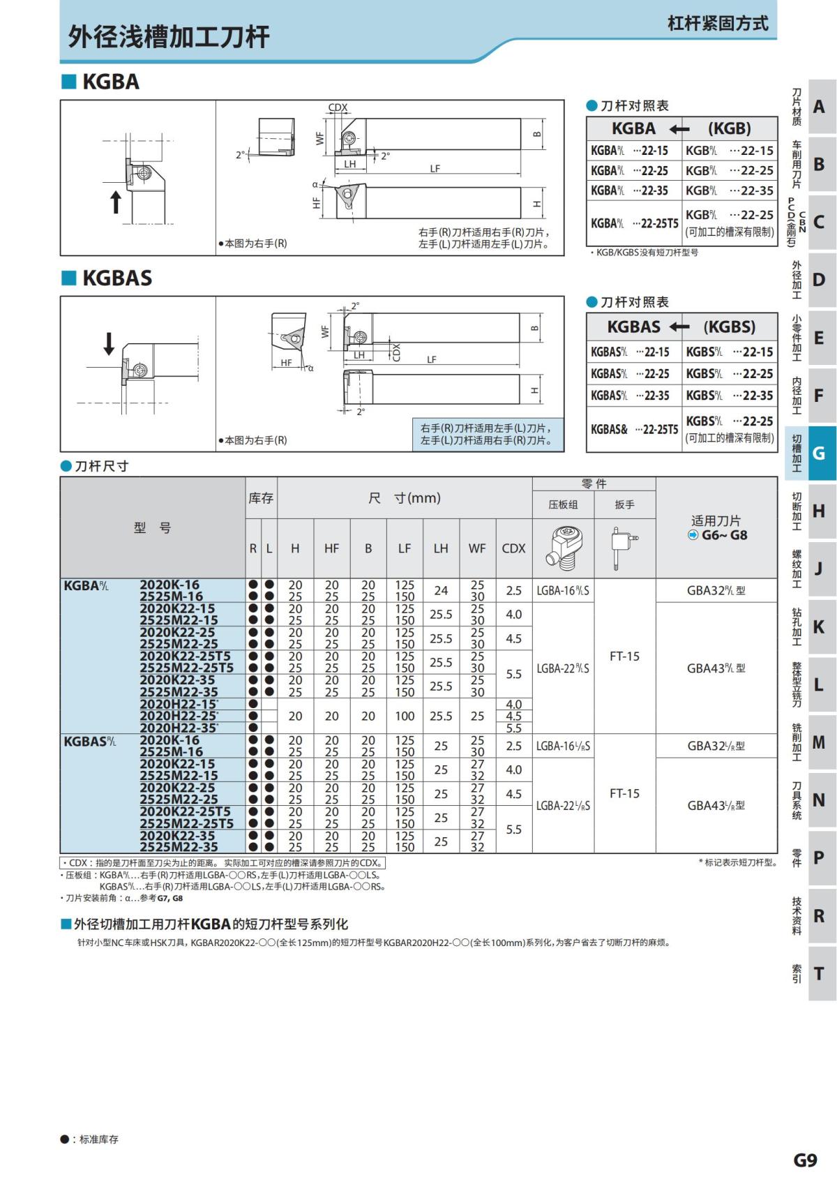Select the last KGBAS row 2525M22-35
The image size is (837, 1184).
179,847
